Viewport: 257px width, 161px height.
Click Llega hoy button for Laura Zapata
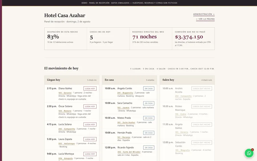(90, 139)
